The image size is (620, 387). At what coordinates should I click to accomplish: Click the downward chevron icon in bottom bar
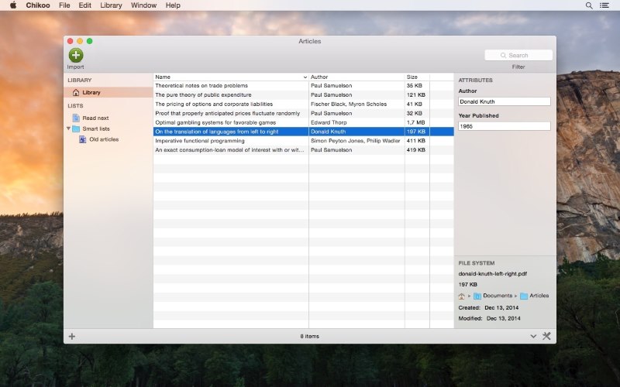tap(533, 337)
